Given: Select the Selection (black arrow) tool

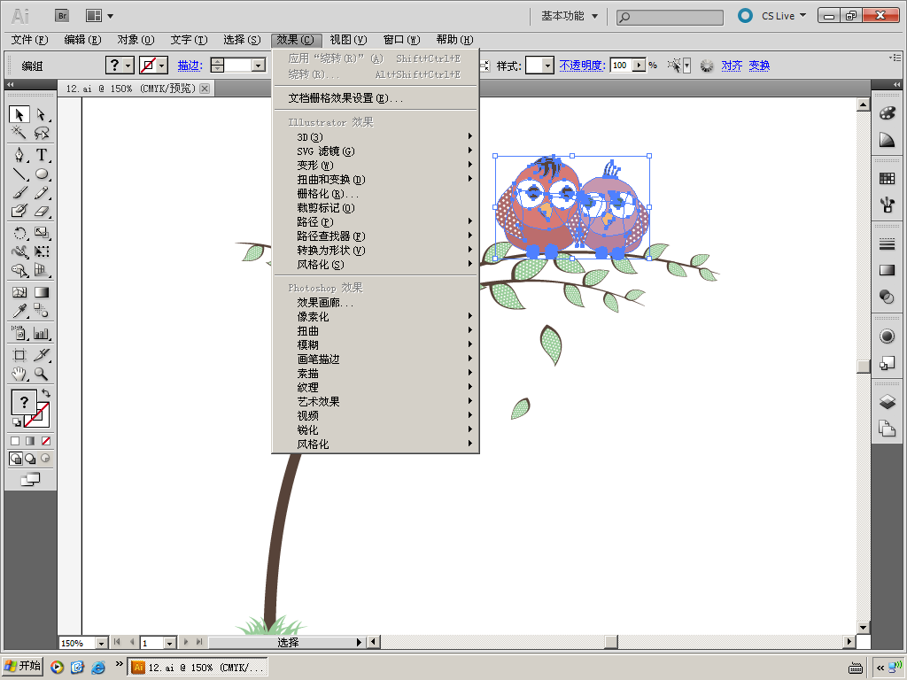Looking at the screenshot, I should pyautogui.click(x=19, y=114).
